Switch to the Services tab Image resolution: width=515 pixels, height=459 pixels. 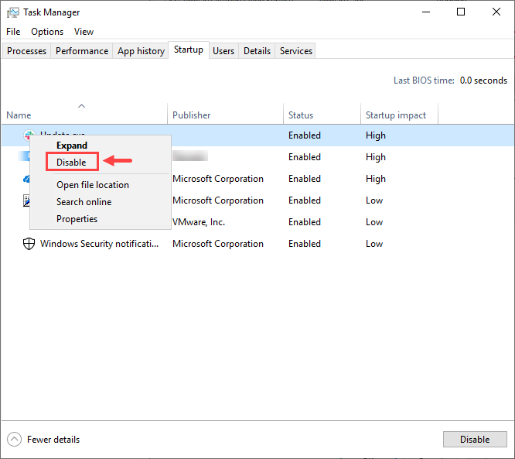(296, 51)
